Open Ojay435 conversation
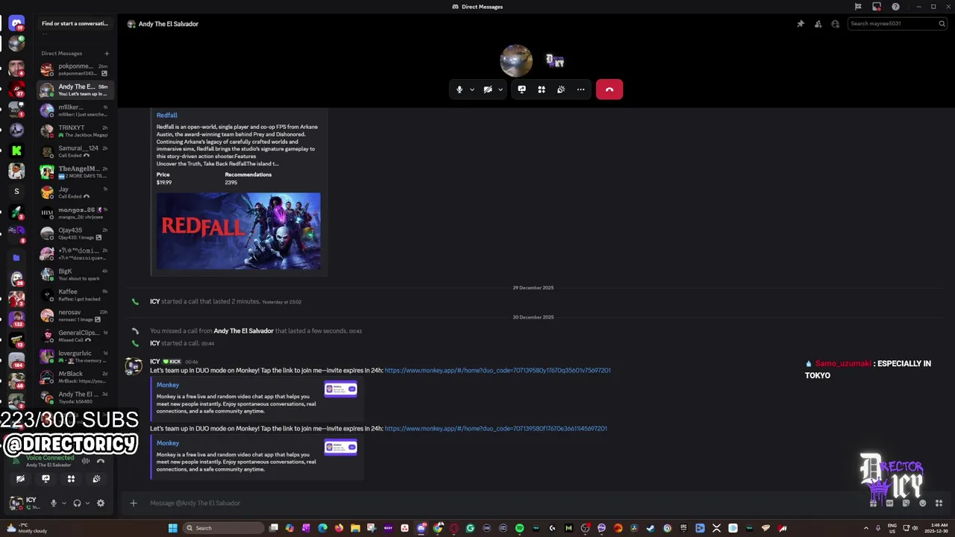The image size is (955, 537). click(x=74, y=233)
